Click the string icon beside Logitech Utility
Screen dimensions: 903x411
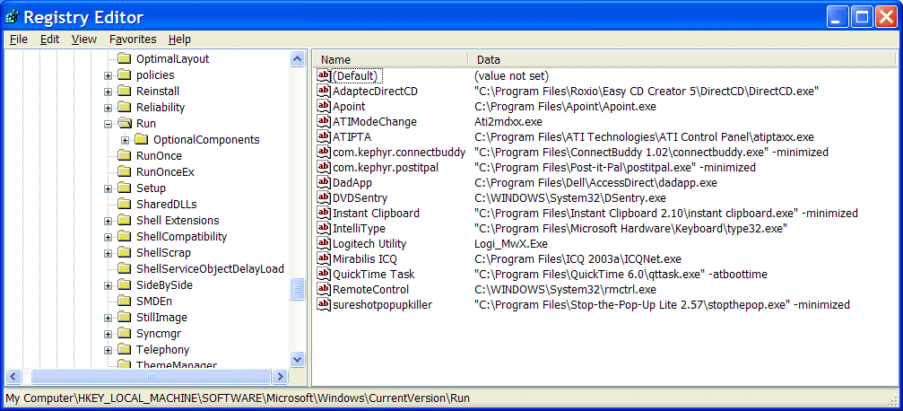tap(324, 243)
